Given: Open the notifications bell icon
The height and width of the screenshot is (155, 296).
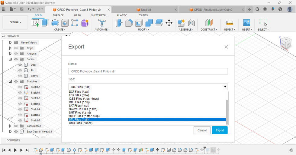Looking at the screenshot, I should point(272,9).
